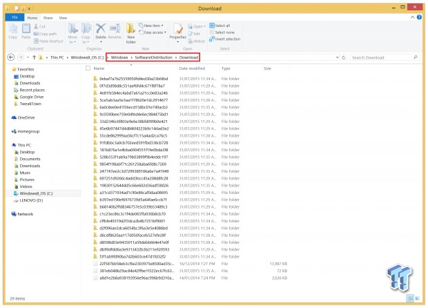Switch to the Share ribbon tab

(x=48, y=18)
